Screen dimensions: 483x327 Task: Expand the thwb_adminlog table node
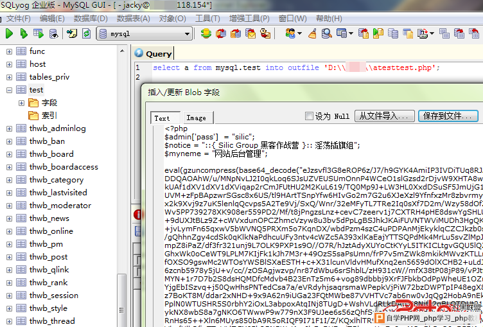(9, 128)
